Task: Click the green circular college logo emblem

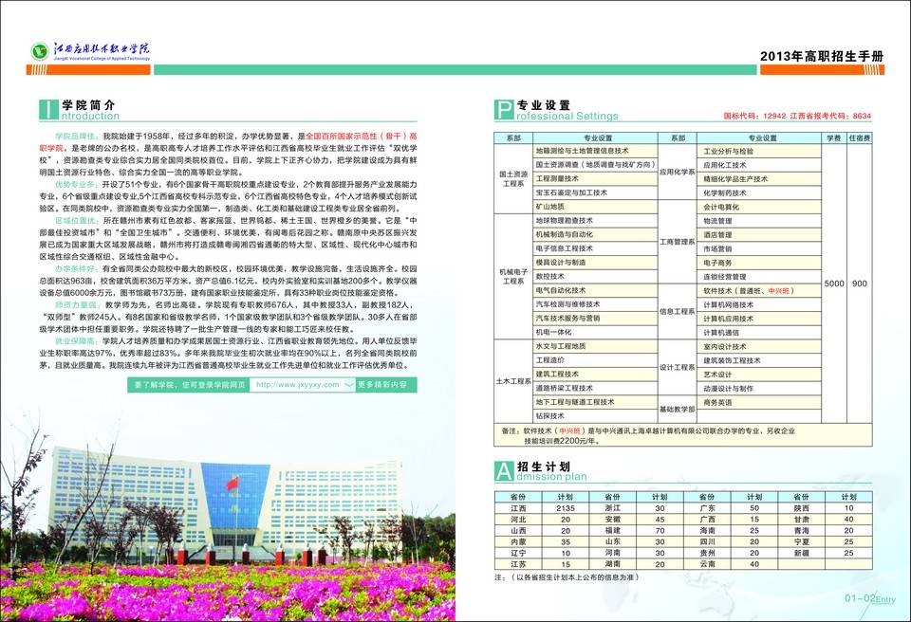Action: [x=40, y=51]
